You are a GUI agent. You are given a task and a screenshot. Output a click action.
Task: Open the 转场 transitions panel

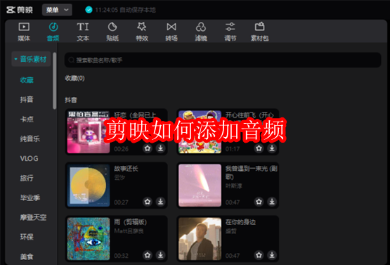(171, 27)
